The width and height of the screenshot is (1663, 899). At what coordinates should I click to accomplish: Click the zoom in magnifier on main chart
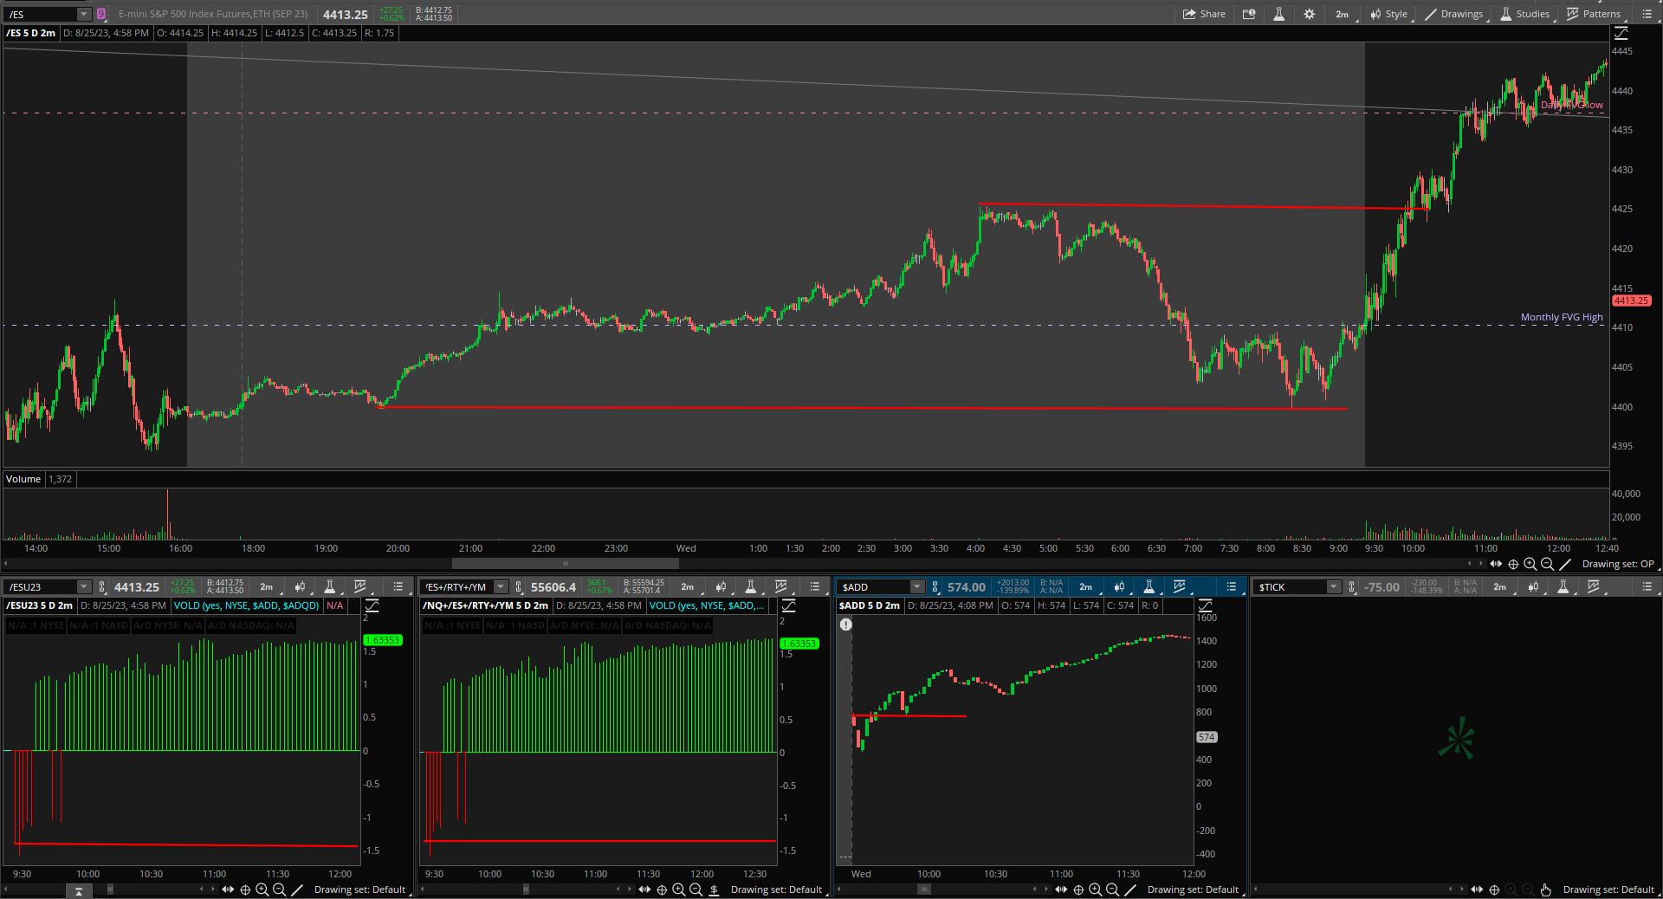click(x=1530, y=564)
